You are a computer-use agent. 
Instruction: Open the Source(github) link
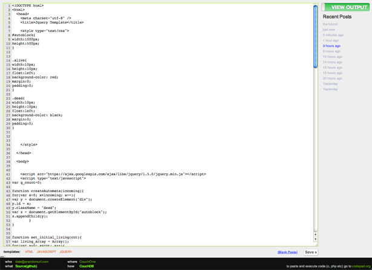pyautogui.click(x=26, y=266)
